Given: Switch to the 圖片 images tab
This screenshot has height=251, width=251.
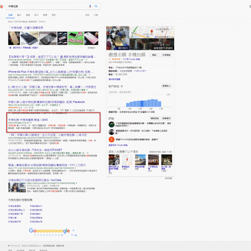Looking at the screenshot, I should click(19, 15).
